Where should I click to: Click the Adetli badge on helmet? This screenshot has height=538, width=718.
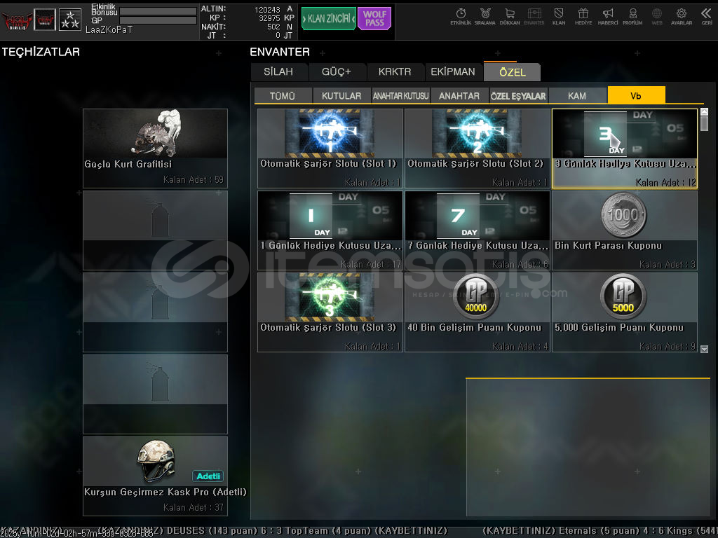pyautogui.click(x=208, y=476)
